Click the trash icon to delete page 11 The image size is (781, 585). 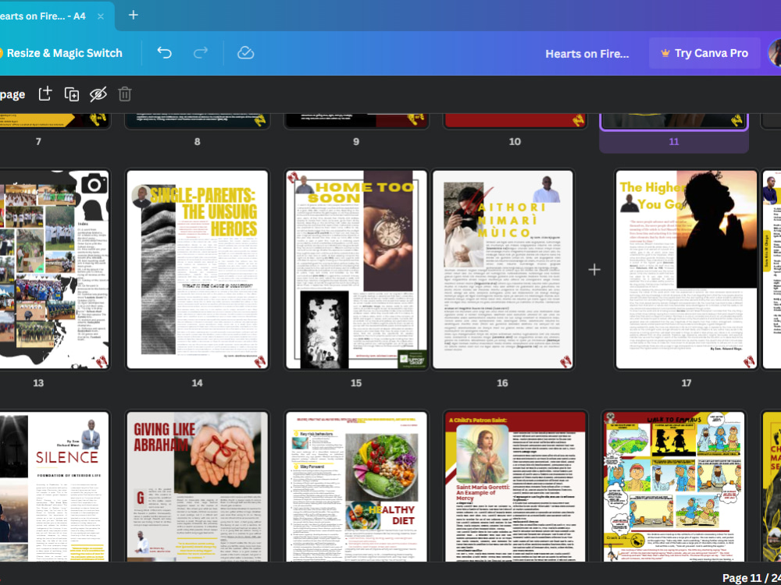124,94
